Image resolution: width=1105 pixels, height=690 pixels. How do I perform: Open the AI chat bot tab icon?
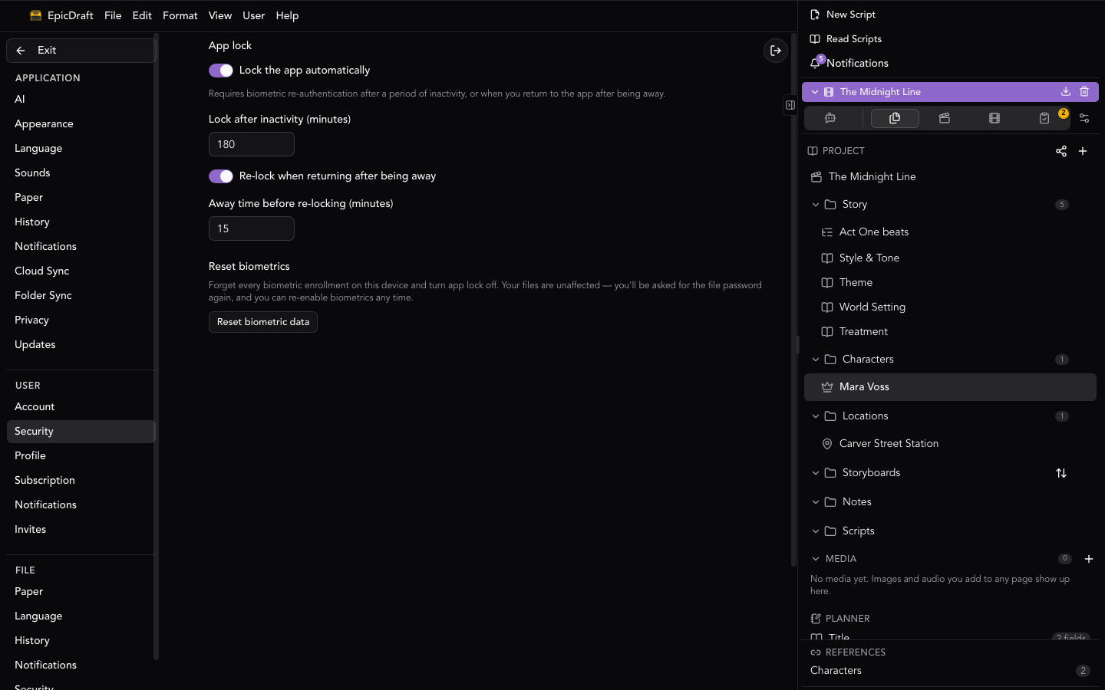coord(830,118)
